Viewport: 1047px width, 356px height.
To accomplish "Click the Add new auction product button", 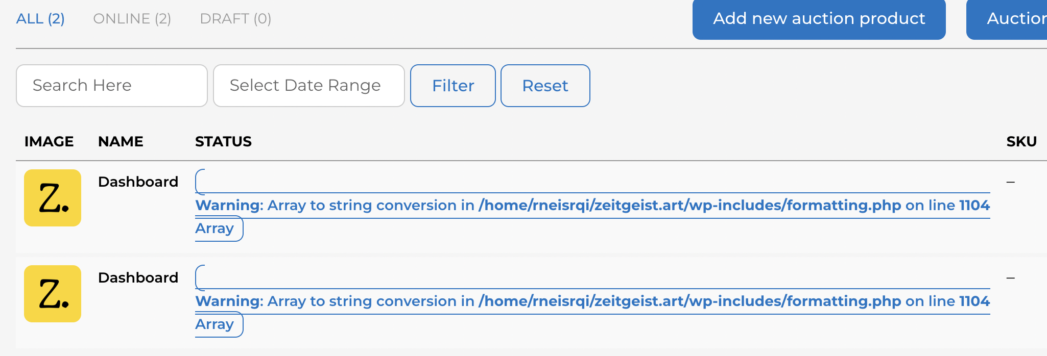I will pyautogui.click(x=819, y=19).
